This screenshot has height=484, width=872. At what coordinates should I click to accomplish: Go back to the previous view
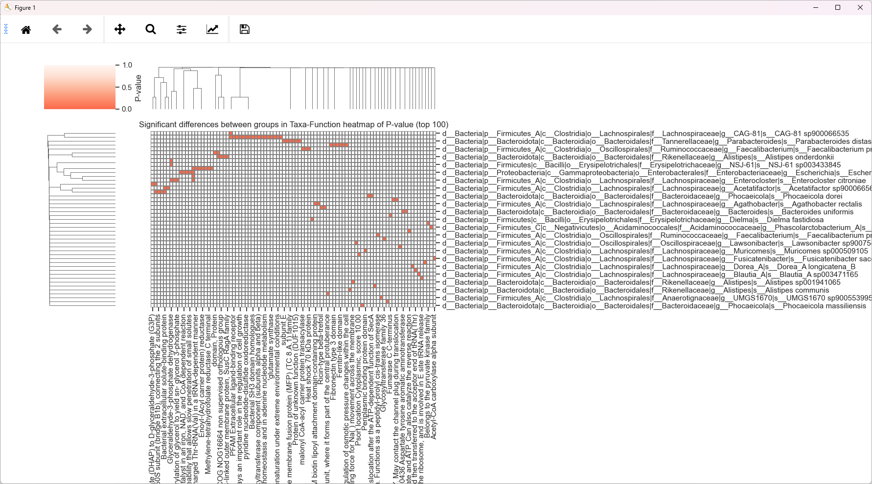[57, 29]
